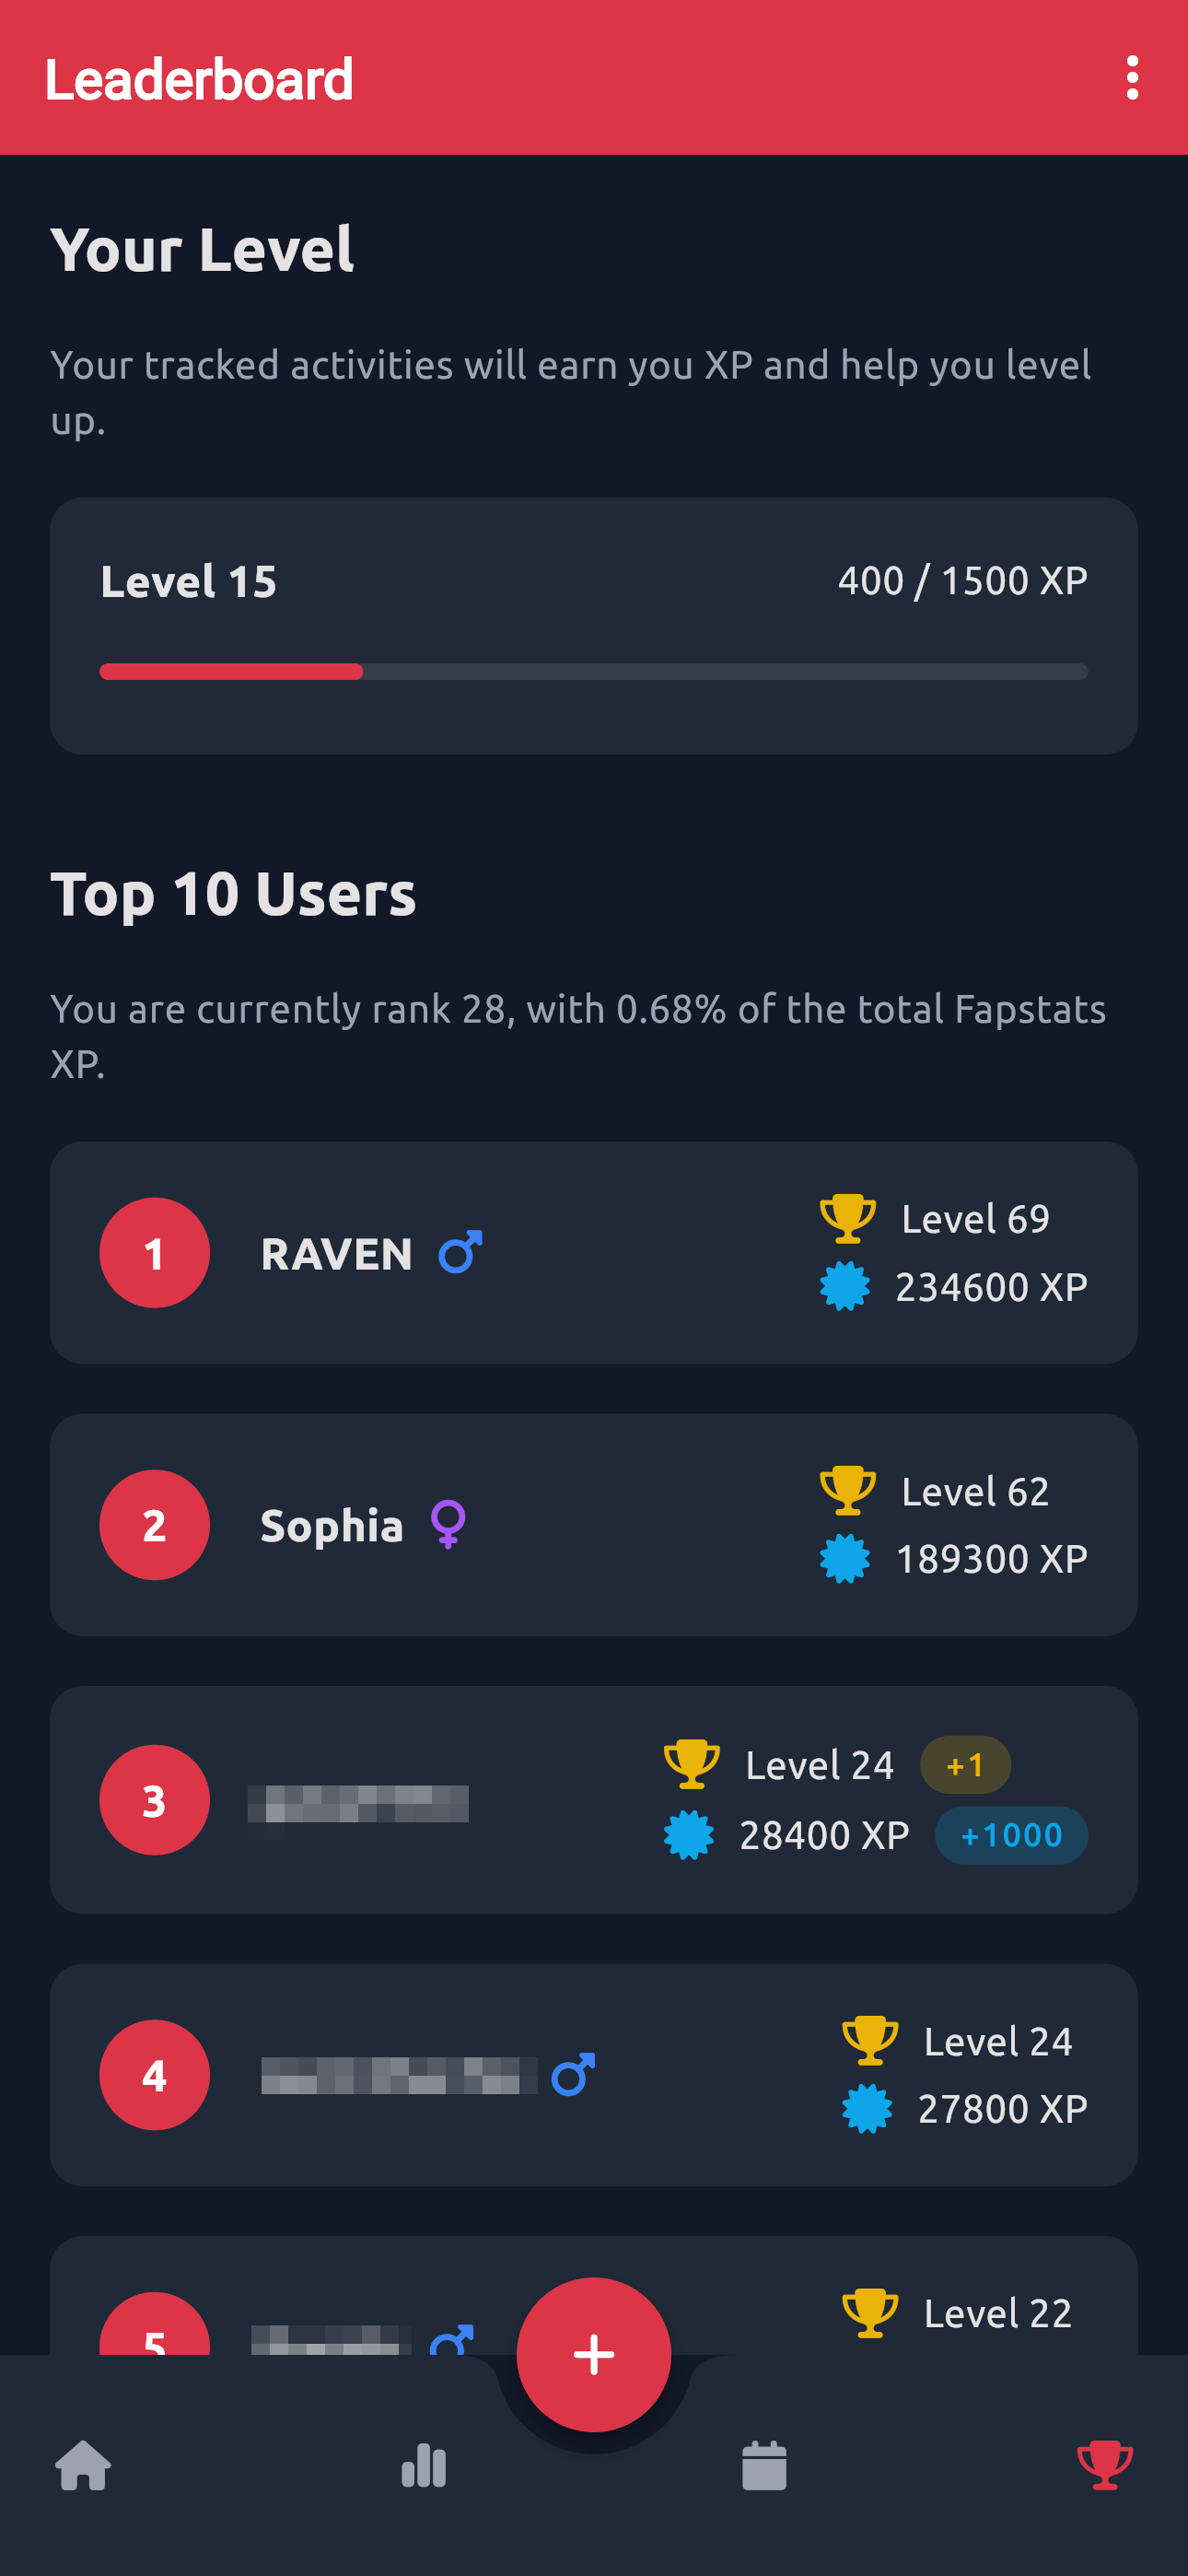
Task: Click the trophy icon beside Level 69
Action: pyautogui.click(x=847, y=1218)
